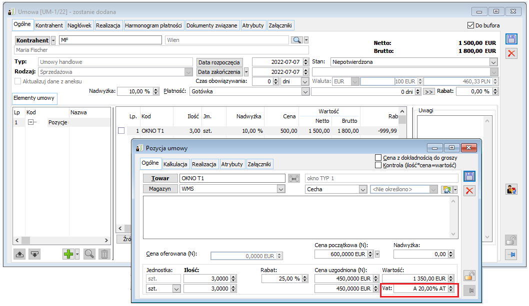The image size is (529, 306).
Task: Check the row checkbox for OKNO T1
Action: [121, 130]
